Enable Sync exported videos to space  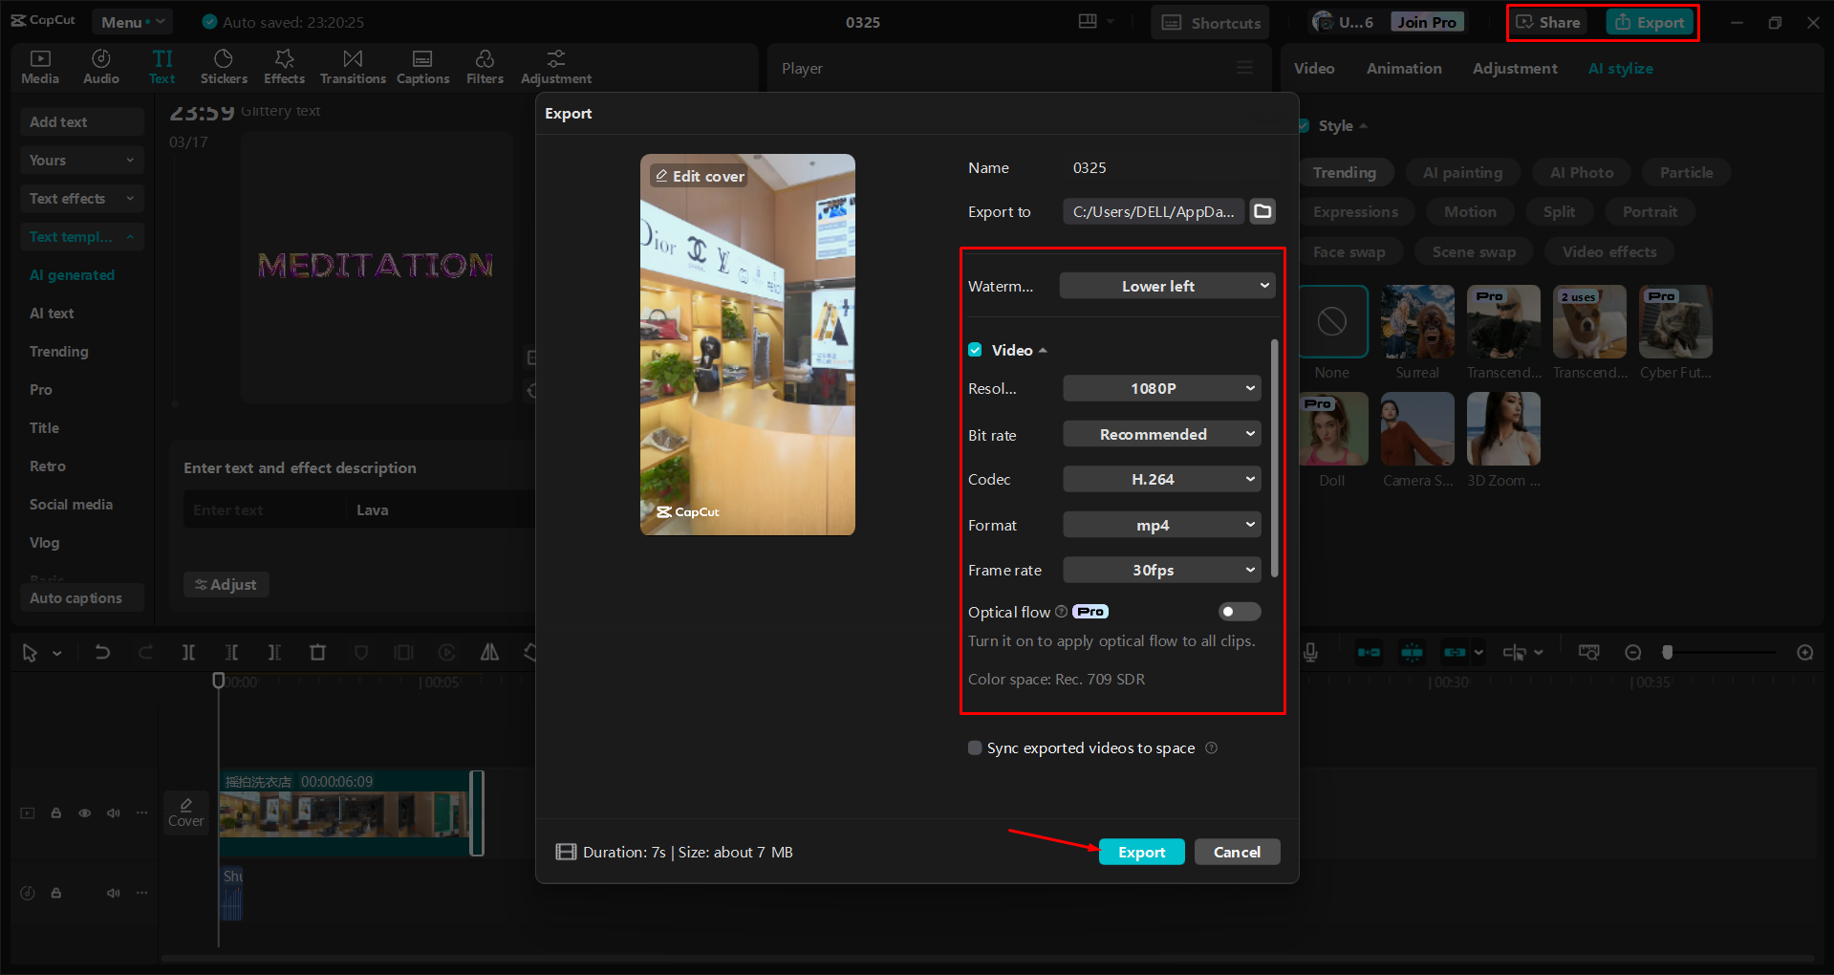pyautogui.click(x=975, y=747)
